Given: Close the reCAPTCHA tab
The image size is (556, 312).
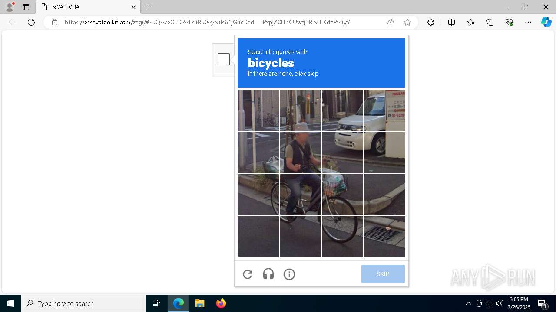Looking at the screenshot, I should click(133, 7).
